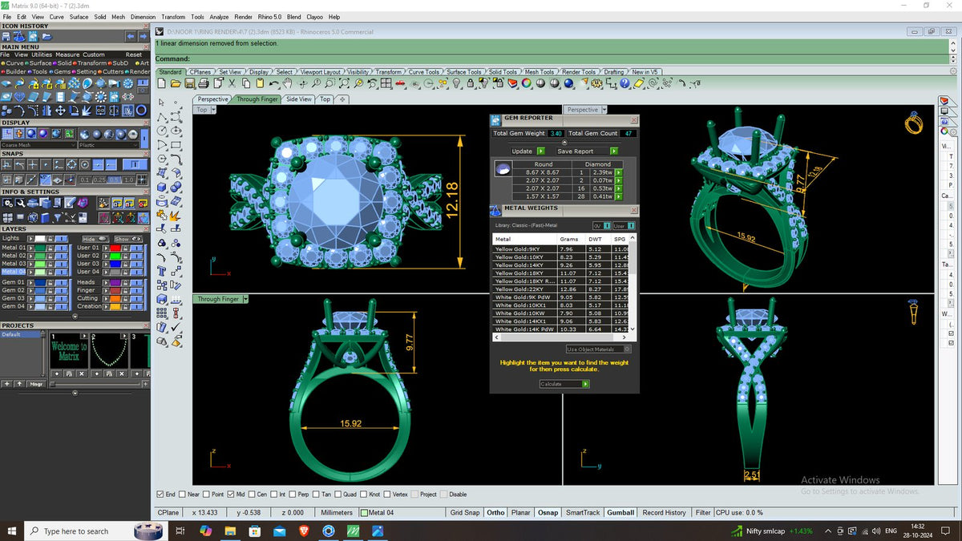Click the New document icon

click(162, 83)
